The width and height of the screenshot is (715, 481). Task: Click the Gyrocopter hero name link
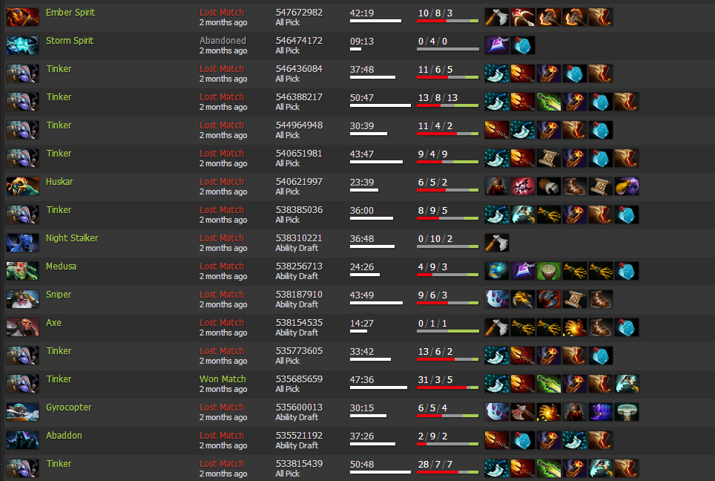pos(68,408)
